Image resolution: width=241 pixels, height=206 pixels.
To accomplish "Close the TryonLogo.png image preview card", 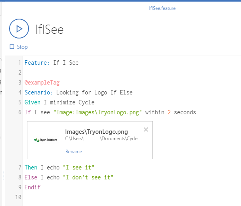I will [146, 129].
